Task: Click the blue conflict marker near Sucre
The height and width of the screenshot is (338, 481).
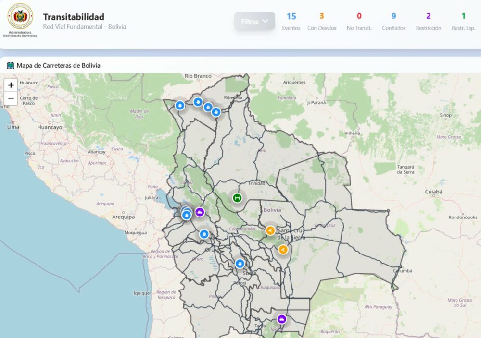Action: click(240, 264)
